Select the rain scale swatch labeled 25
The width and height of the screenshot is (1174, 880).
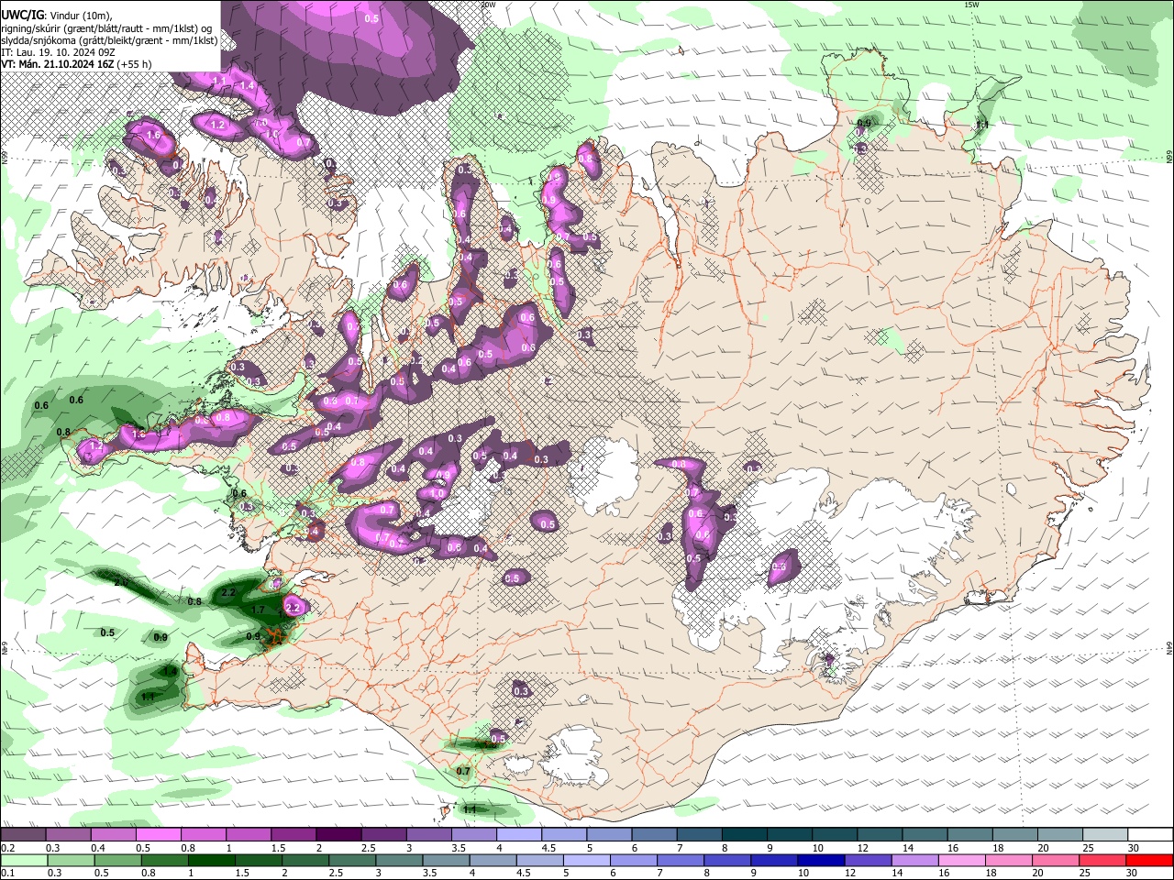coord(1103,860)
